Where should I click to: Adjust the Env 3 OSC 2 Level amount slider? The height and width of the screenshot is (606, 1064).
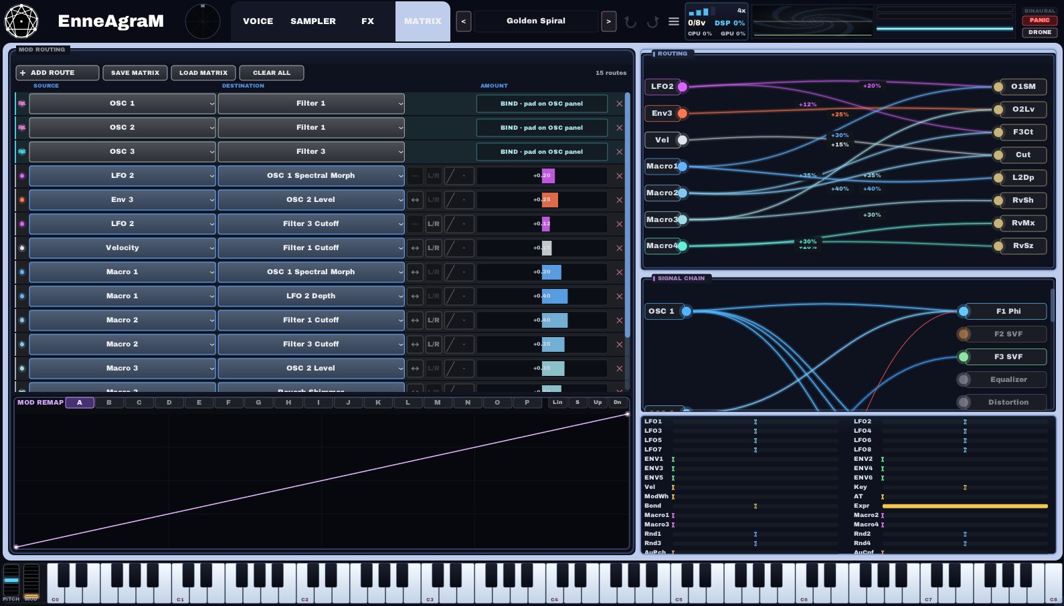tap(542, 200)
